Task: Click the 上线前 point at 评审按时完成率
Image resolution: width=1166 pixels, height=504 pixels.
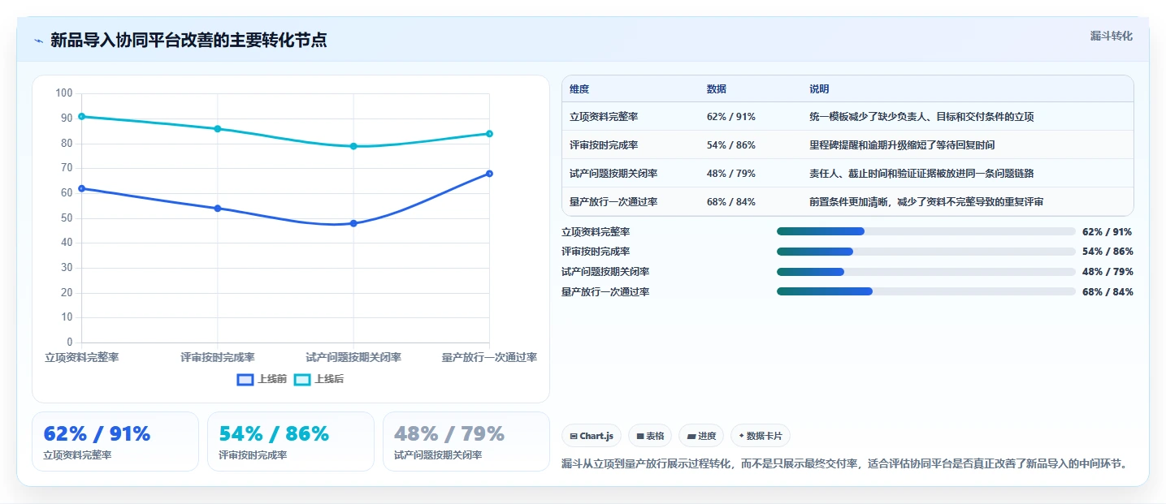Action: point(217,208)
